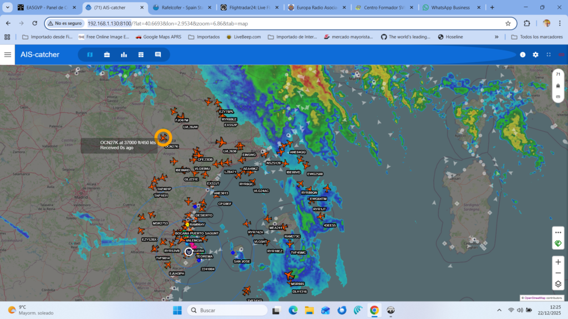The image size is (568, 319).
Task: Select aircraft OCN27K highlighted with orange ring
Action: (163, 137)
